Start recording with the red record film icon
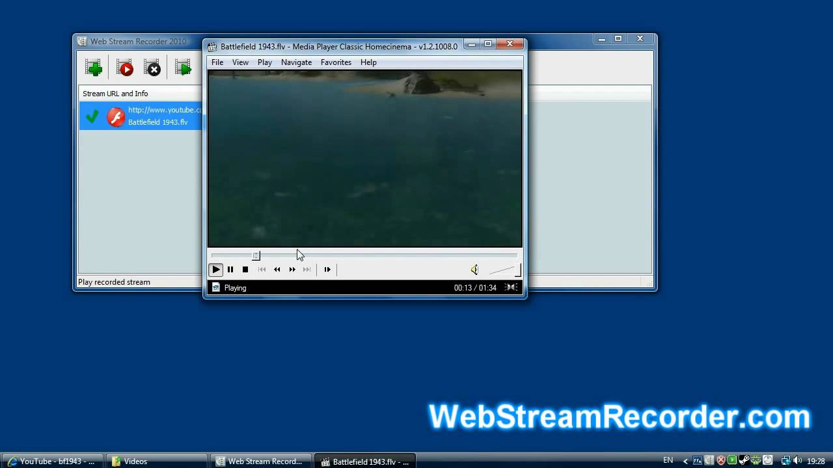 point(124,68)
